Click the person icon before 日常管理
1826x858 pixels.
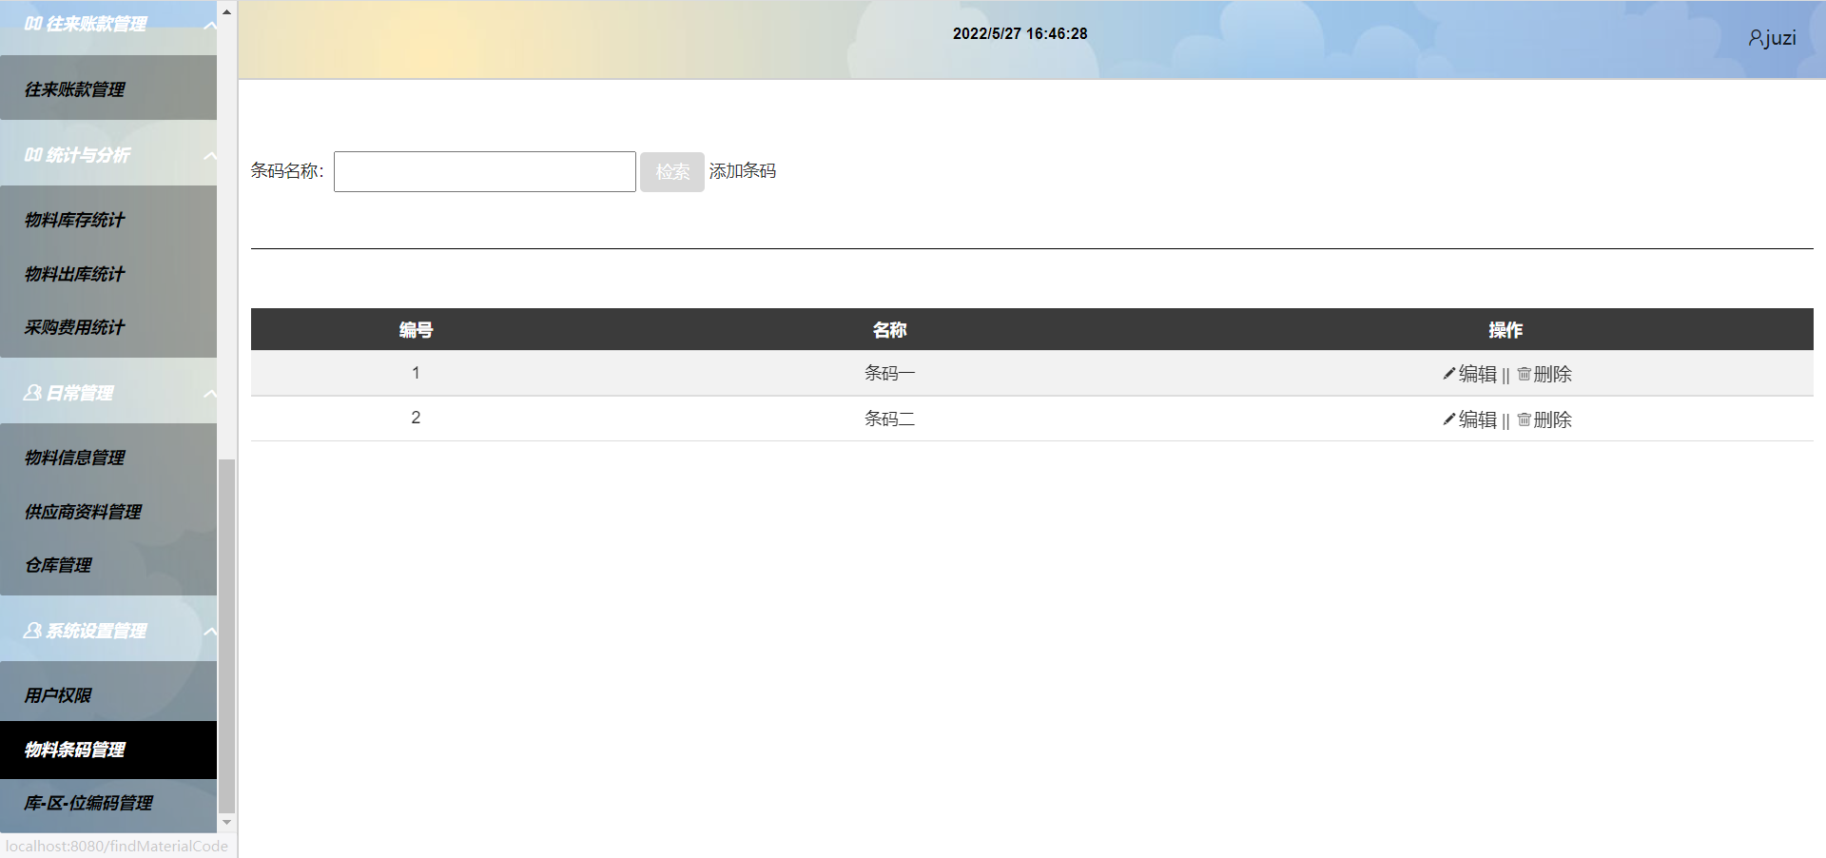[x=33, y=393]
